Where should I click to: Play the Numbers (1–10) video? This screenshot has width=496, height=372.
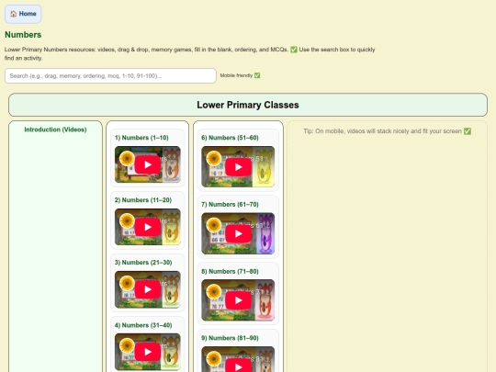(x=147, y=164)
